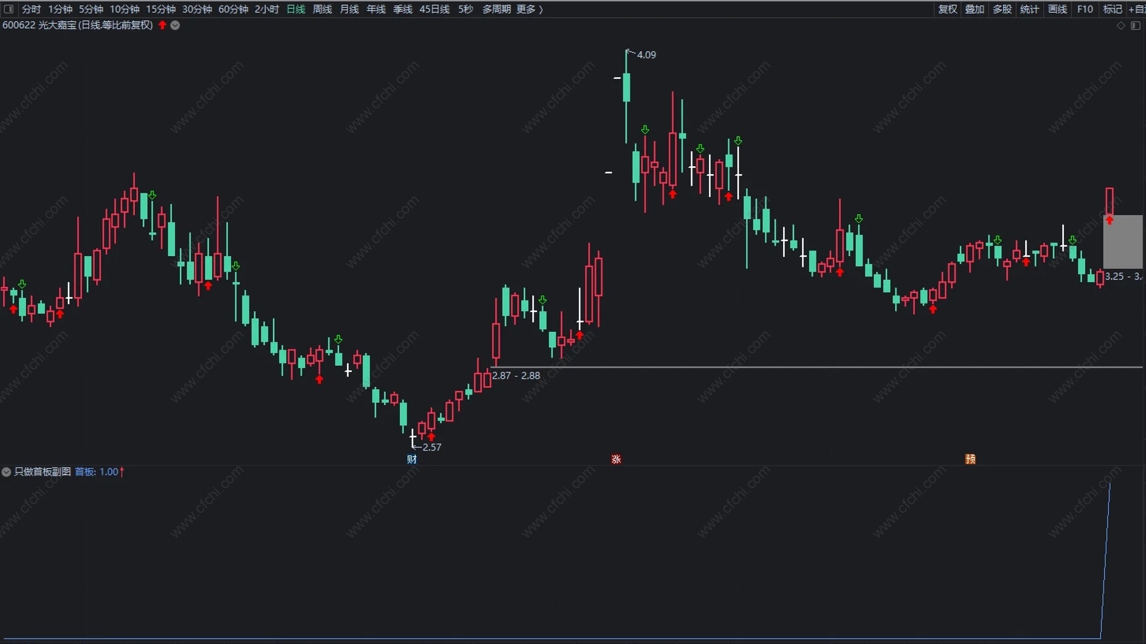
Task: Click the 600622 光大嘉宝 stock title
Action: coord(78,25)
